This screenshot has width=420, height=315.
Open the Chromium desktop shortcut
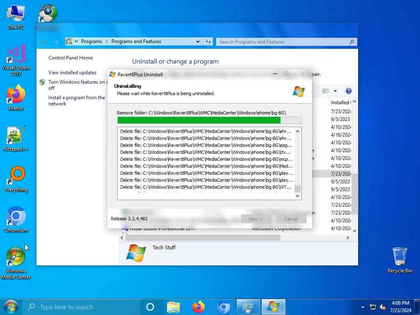[16, 220]
